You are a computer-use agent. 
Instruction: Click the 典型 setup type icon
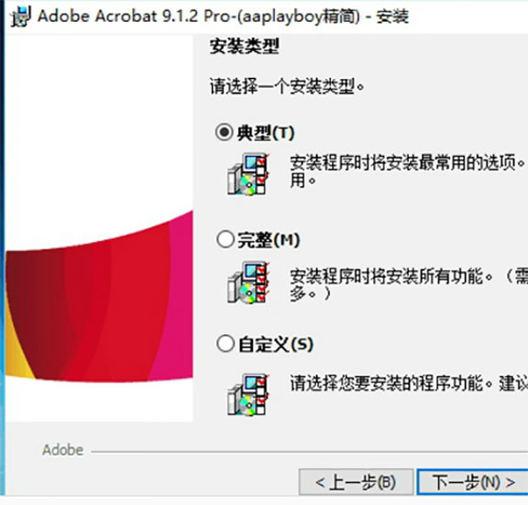[x=248, y=174]
